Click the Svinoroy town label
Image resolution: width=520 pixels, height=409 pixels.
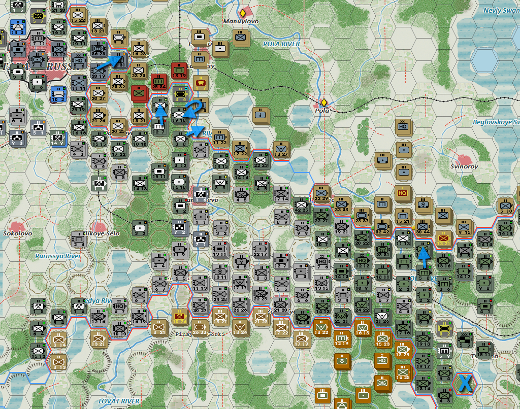click(x=464, y=166)
